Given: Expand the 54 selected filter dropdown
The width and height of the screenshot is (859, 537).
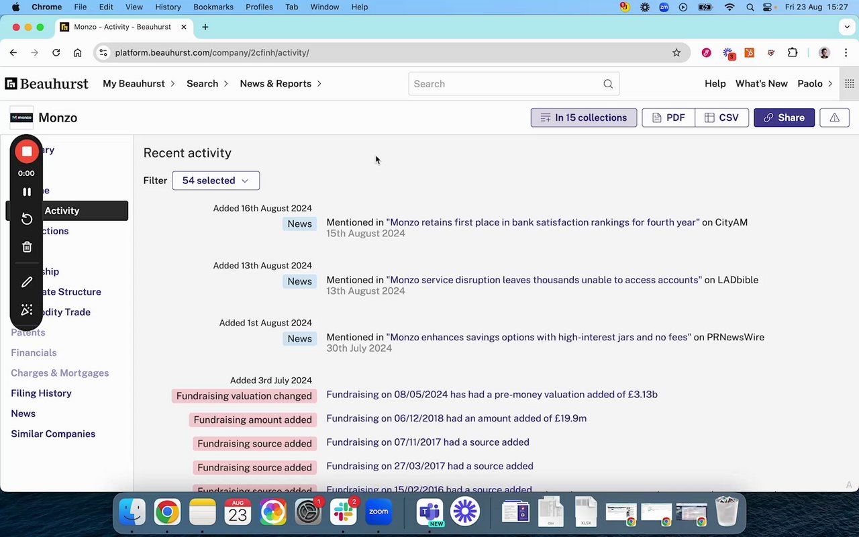Looking at the screenshot, I should click(x=215, y=181).
